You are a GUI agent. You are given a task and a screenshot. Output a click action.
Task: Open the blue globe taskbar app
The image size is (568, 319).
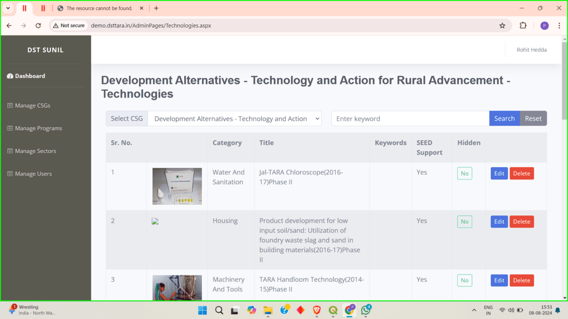(x=285, y=310)
